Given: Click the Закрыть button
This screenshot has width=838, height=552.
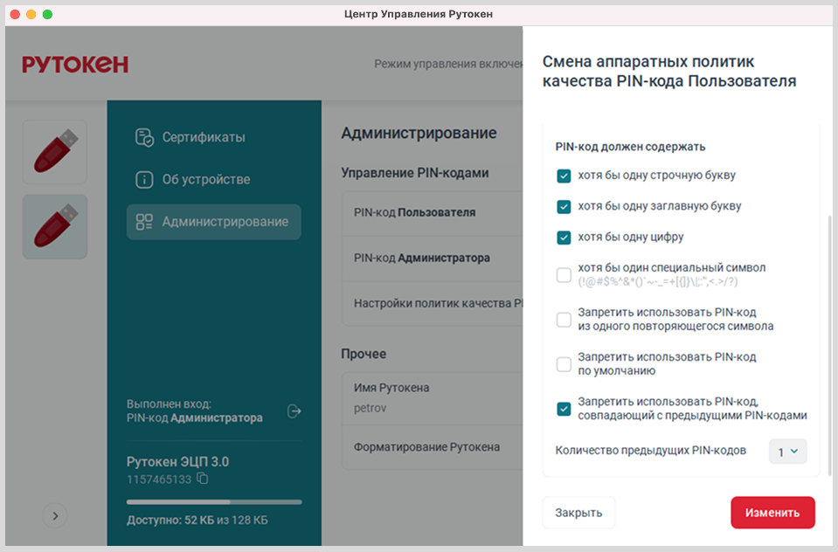Looking at the screenshot, I should pyautogui.click(x=578, y=513).
